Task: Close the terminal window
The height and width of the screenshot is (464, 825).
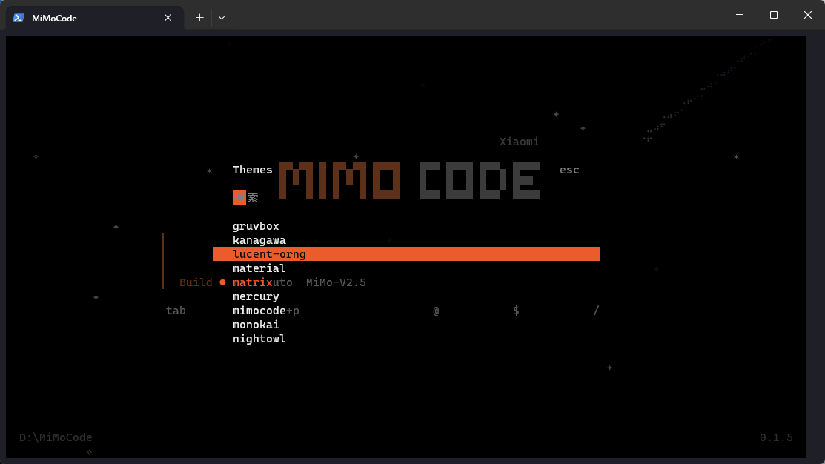Action: [x=808, y=15]
